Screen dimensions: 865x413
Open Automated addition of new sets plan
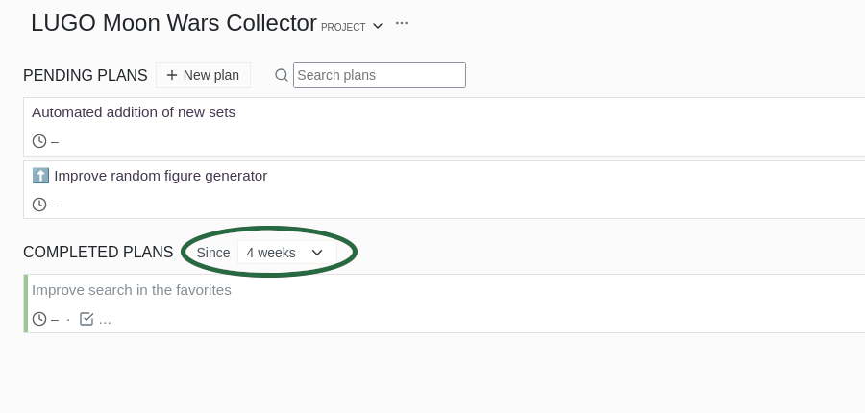[x=134, y=112]
